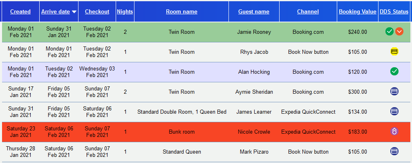Click blue card icon for Aymie Sheridan

[x=394, y=91]
